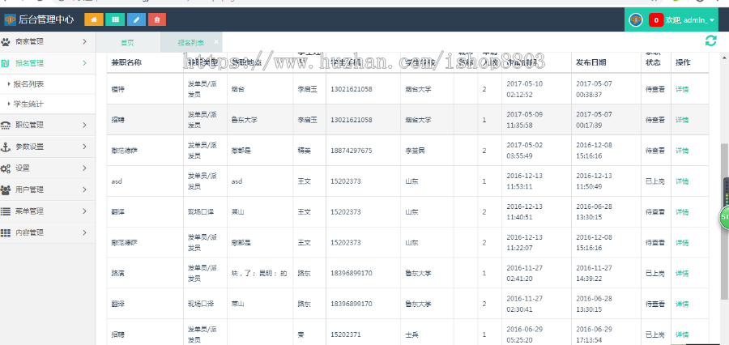Viewport: 729px width, 345px height.
Task: Click the admin avatar icon in header
Action: [636, 19]
